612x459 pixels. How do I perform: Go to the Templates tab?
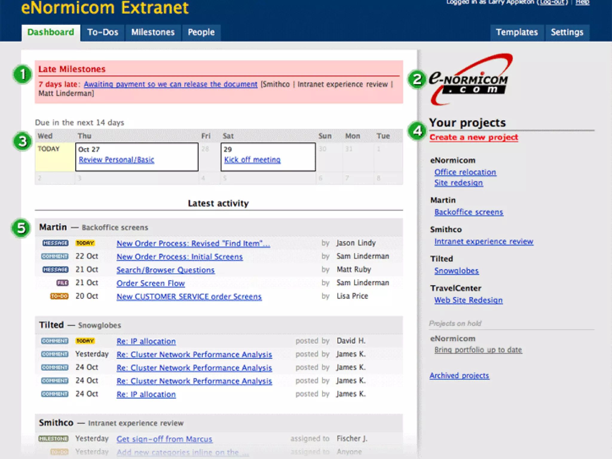point(517,32)
